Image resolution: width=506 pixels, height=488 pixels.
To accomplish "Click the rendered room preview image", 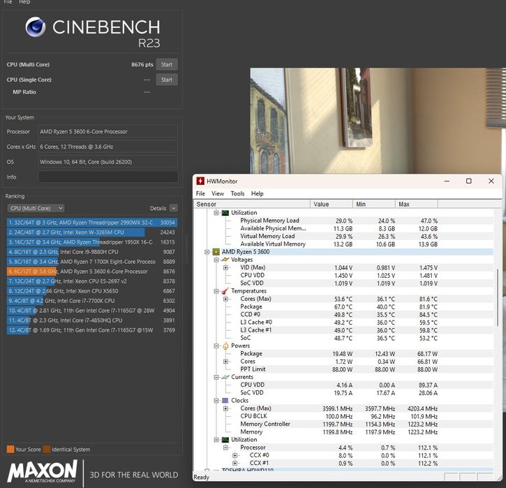I will 378,121.
